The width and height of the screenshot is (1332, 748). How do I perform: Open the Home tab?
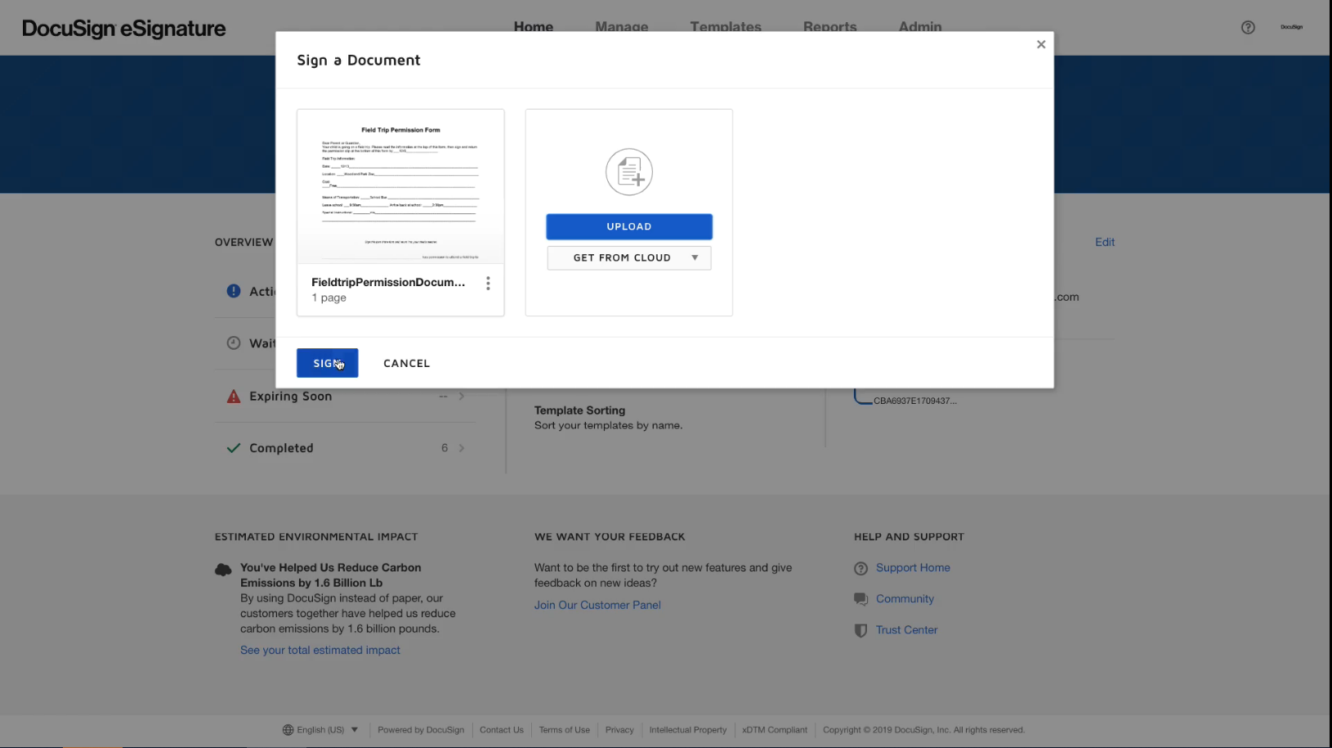point(533,26)
